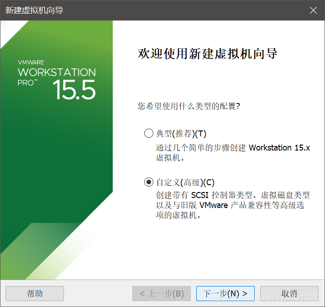
Task: Select the 自定义(高级) radio option
Action: tap(149, 182)
